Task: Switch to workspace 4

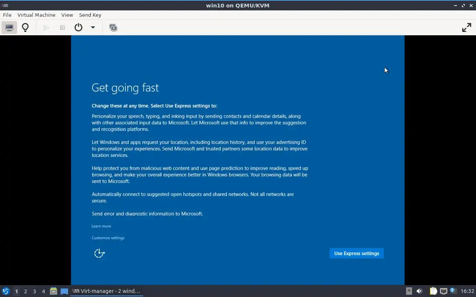Action: coord(43,291)
